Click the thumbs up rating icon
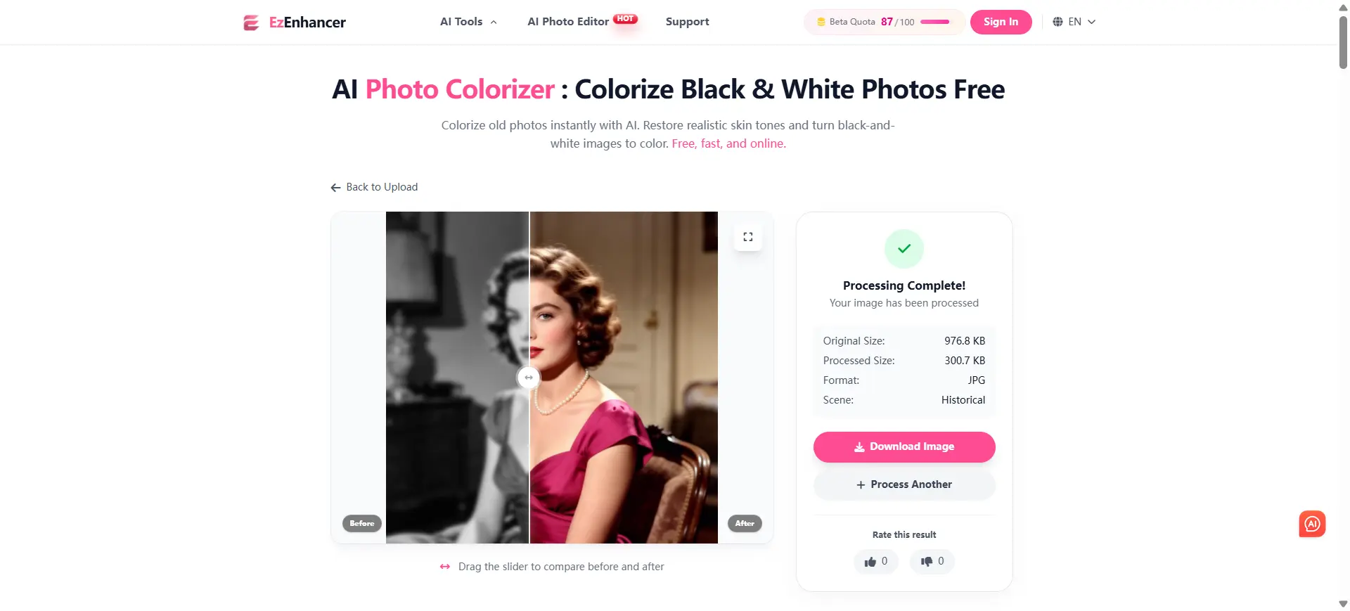 [870, 562]
